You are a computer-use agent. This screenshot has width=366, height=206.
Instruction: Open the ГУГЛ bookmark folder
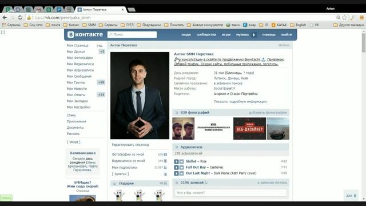click(127, 25)
